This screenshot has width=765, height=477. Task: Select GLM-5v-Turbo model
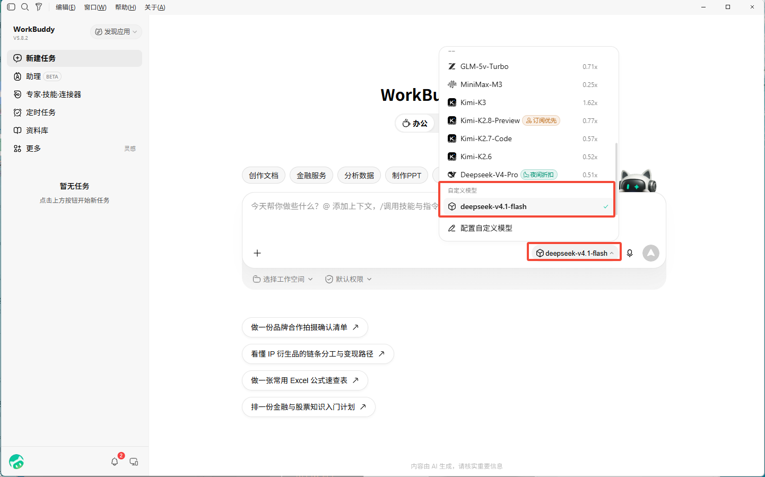[528, 66]
